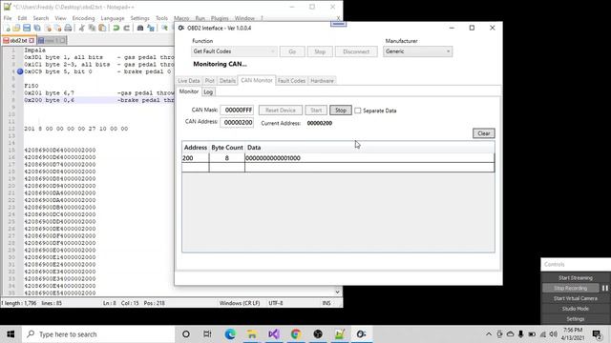Screen dimensions: 611x343
Task: Click the Cortana circle icon on taskbar
Action: [x=186, y=334]
